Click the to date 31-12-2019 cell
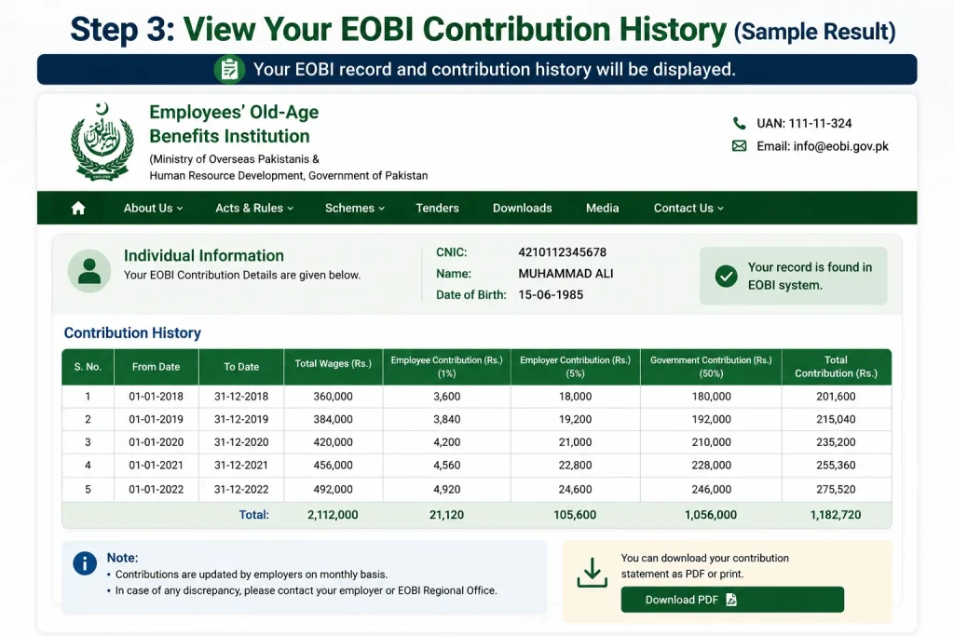Image resolution: width=954 pixels, height=636 pixels. (241, 420)
